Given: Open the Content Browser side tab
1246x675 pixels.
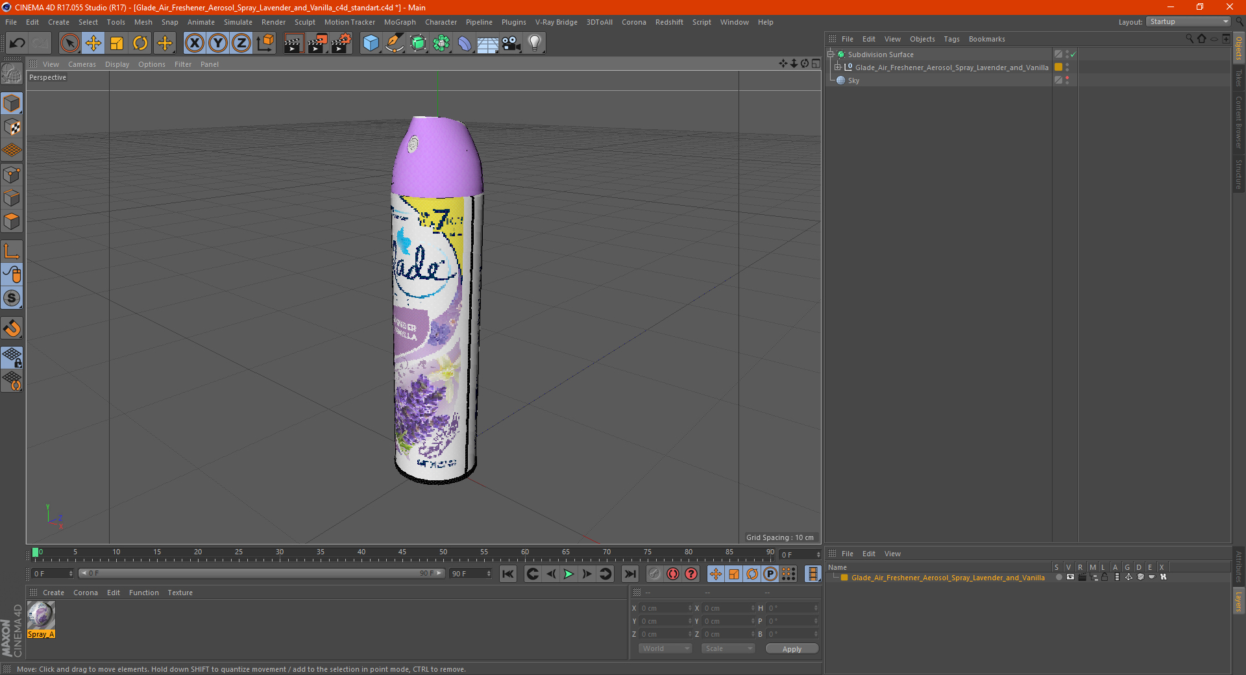Looking at the screenshot, I should tap(1239, 122).
